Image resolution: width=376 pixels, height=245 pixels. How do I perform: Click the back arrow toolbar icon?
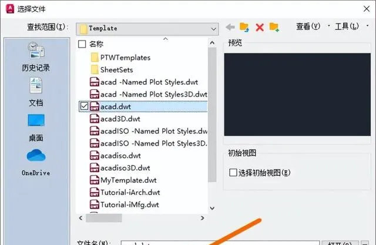230,27
